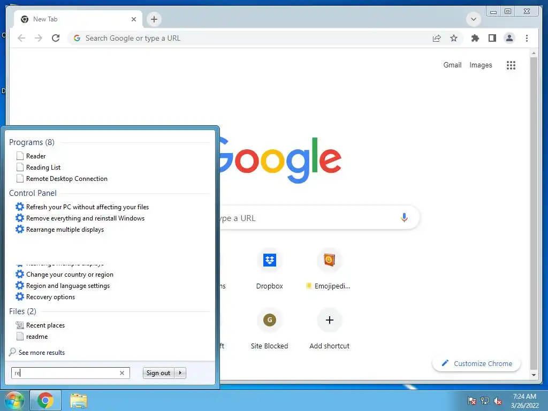Click the Chrome taskbar icon
This screenshot has height=411, width=548.
pyautogui.click(x=45, y=400)
